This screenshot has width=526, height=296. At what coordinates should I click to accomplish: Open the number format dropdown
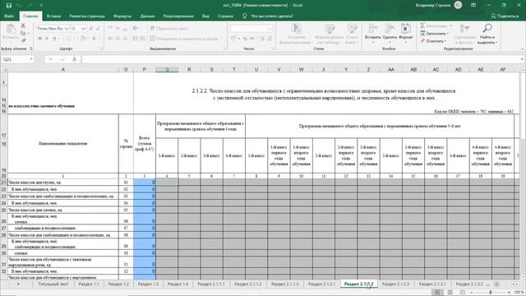point(270,29)
